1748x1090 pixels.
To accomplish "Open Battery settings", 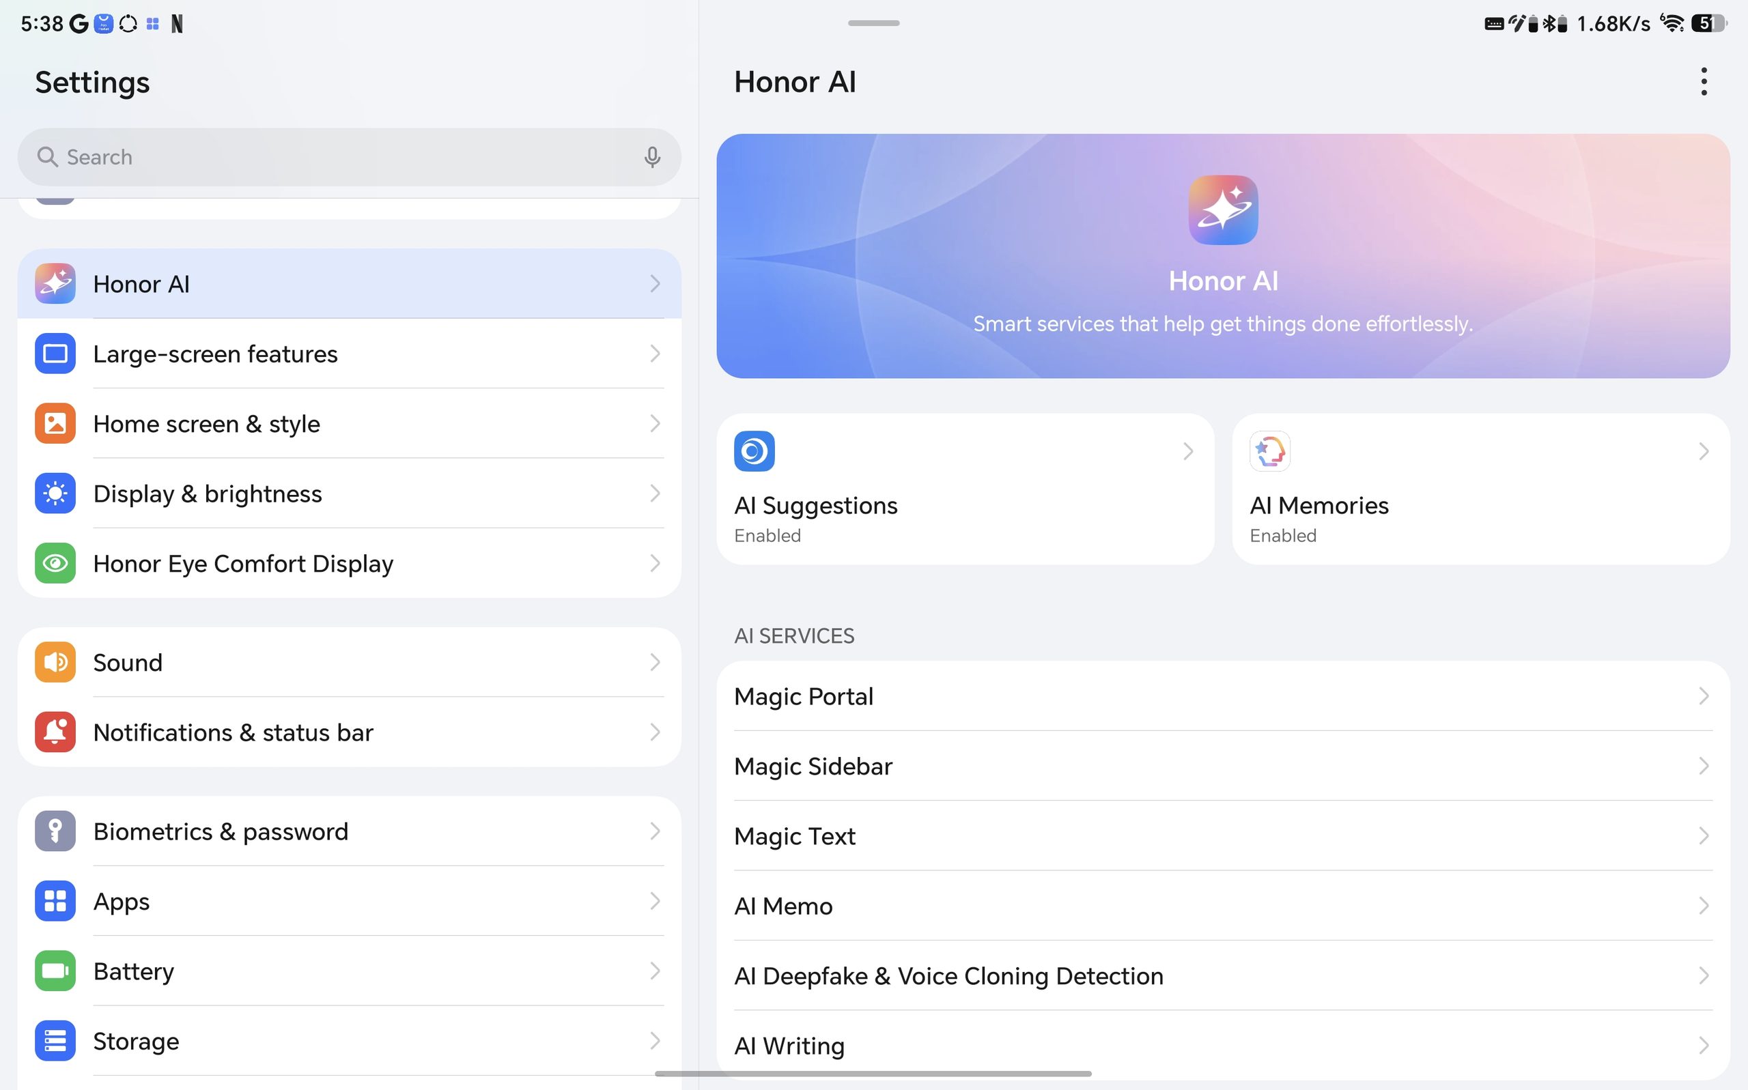I will point(349,971).
